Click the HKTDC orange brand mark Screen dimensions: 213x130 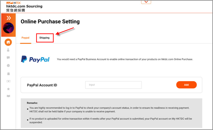click(14, 3)
